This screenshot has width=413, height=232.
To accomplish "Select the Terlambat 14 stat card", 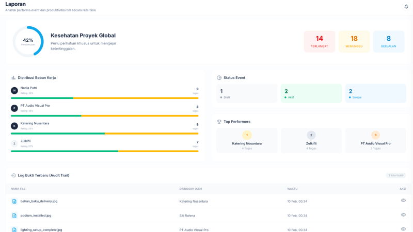I will [x=320, y=42].
